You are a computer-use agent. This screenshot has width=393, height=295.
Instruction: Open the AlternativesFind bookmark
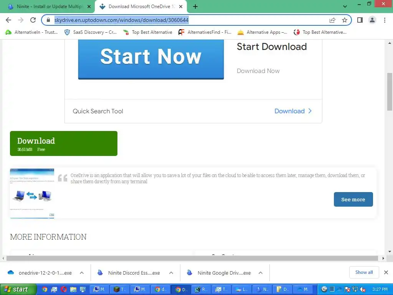(205, 32)
